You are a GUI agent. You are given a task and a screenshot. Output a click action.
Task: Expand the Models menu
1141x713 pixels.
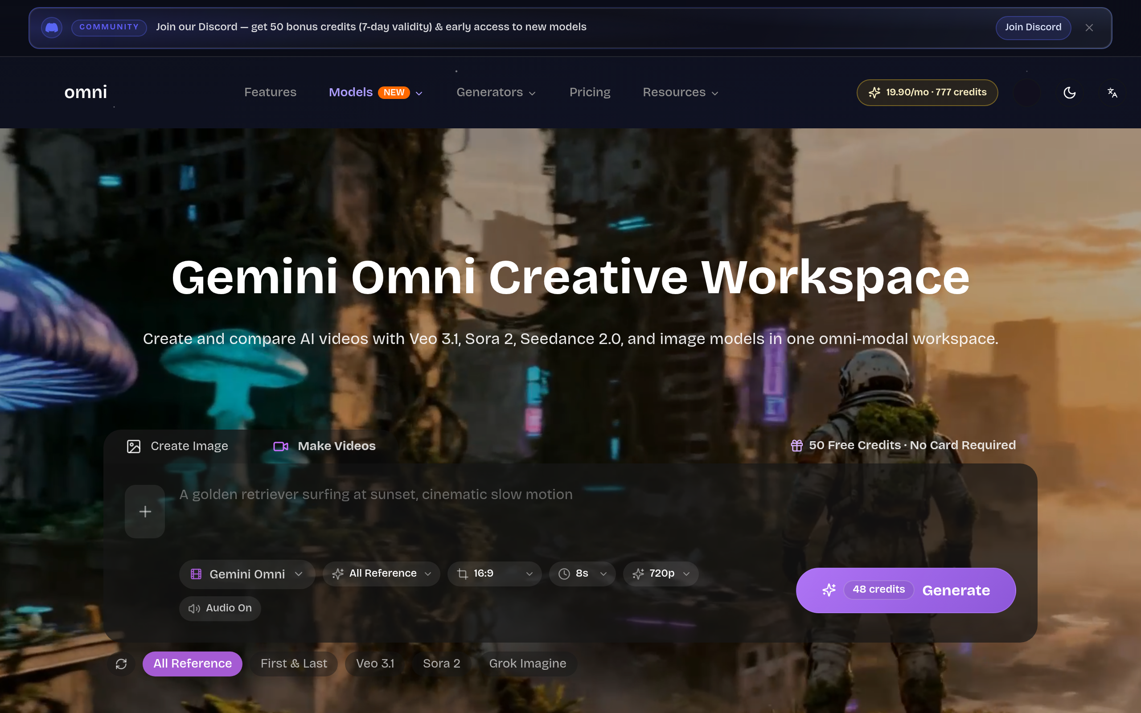[376, 92]
